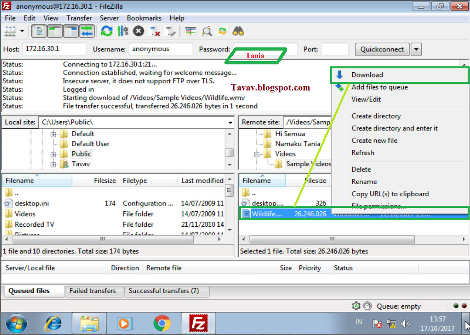Viewport: 470px width, 335px height.
Task: Sort local files by Filetype column
Action: [148, 181]
